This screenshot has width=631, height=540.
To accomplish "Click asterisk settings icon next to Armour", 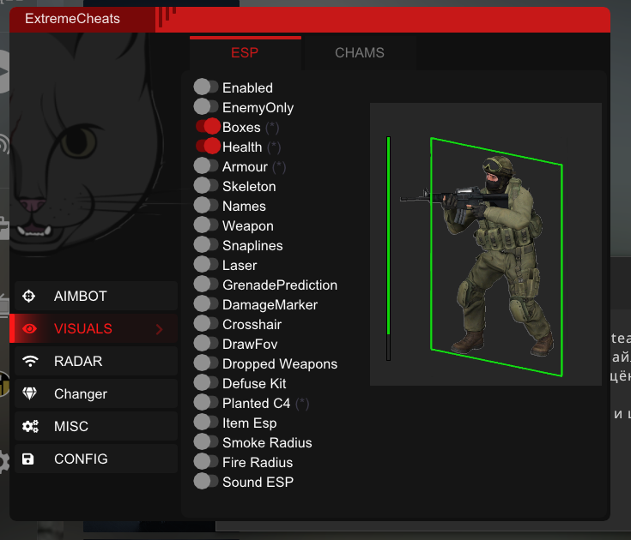I will 279,167.
